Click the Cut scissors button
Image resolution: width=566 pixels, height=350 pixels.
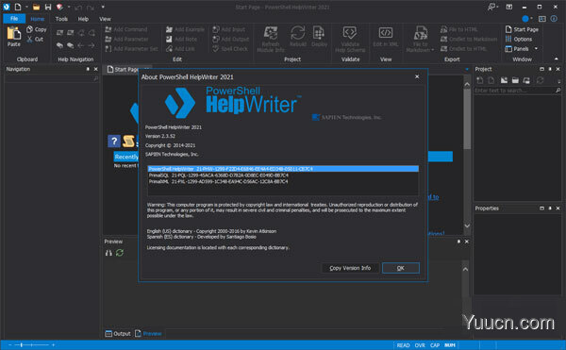[35, 39]
